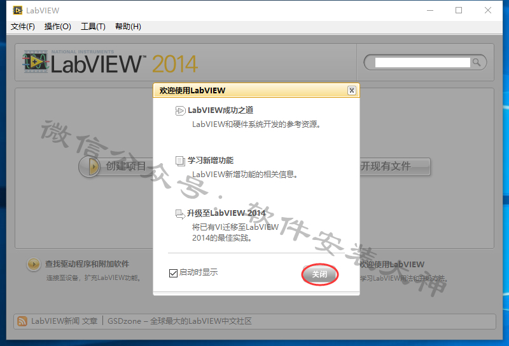Open the 文件(F) menu
Viewport: 509px width, 346px height.
pyautogui.click(x=23, y=27)
